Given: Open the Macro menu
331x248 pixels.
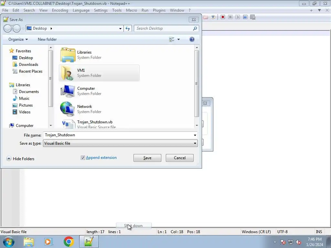Looking at the screenshot, I should (x=132, y=10).
